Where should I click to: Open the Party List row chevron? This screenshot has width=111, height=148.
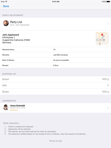108,24
